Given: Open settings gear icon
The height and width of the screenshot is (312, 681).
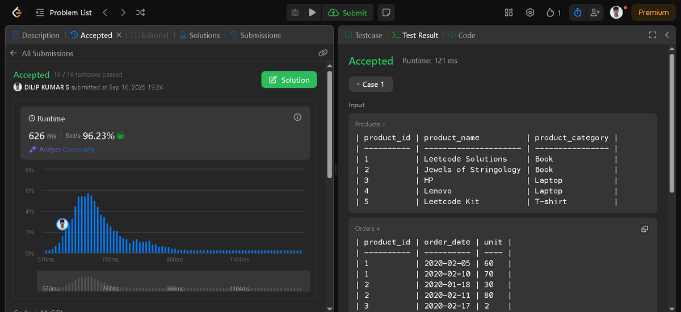Looking at the screenshot, I should tap(530, 12).
